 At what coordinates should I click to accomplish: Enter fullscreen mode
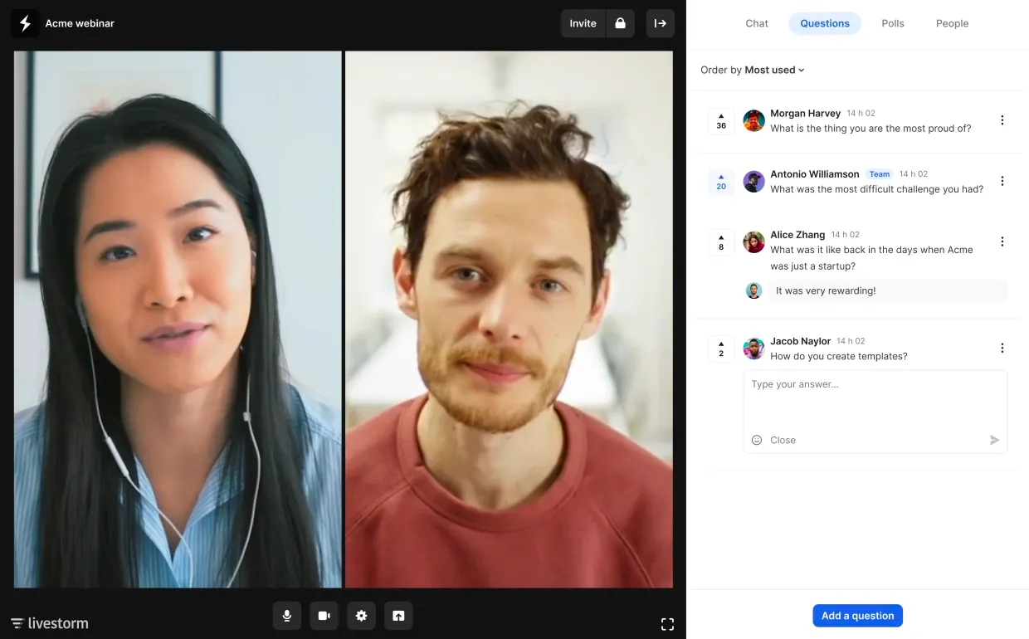(x=667, y=624)
